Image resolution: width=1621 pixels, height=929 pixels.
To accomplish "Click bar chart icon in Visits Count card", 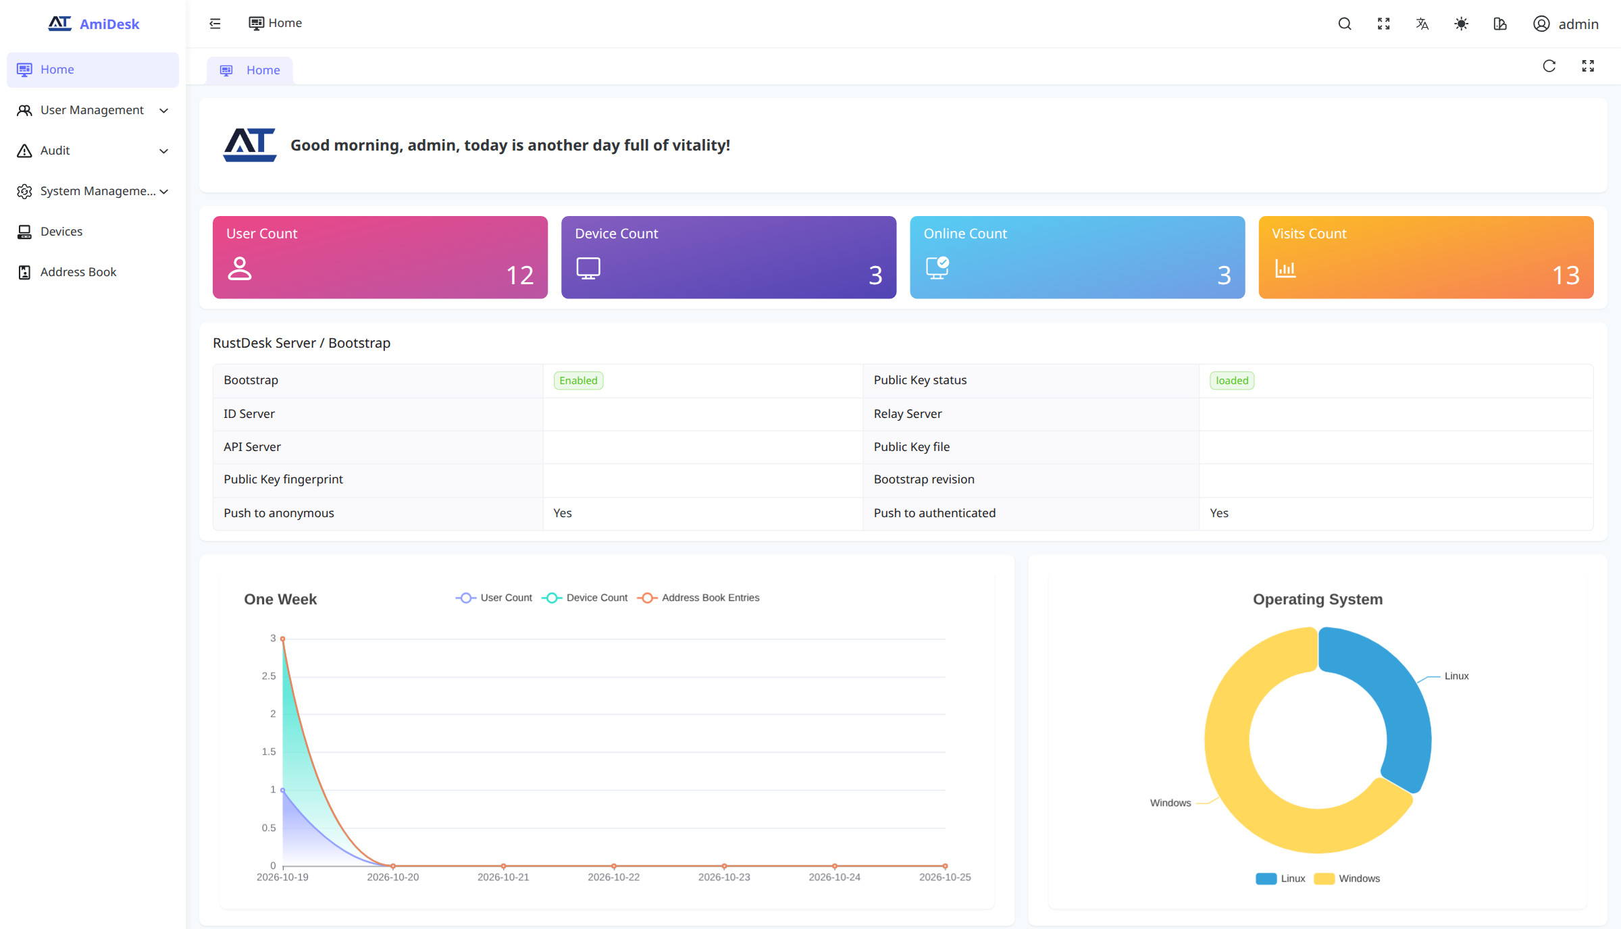I will tap(1285, 268).
